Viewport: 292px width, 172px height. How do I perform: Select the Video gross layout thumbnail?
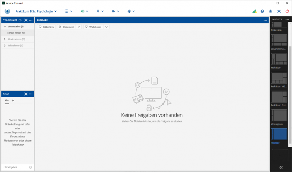[x=279, y=115]
